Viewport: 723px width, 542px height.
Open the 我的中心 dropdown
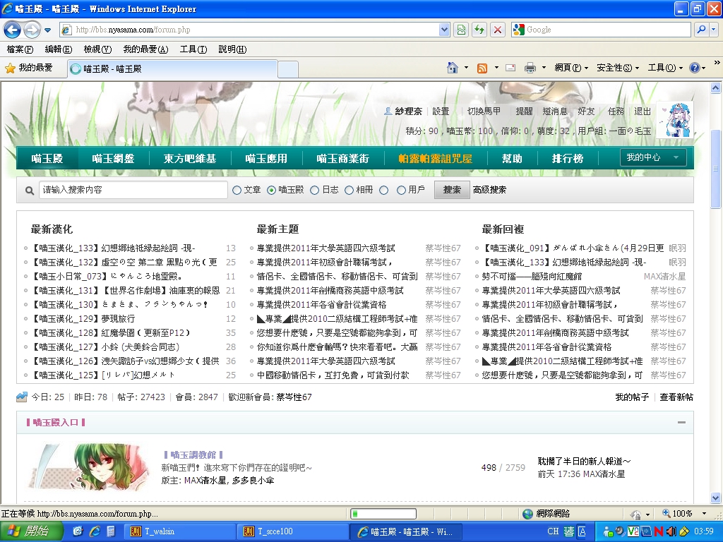click(652, 157)
